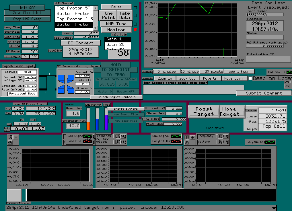Click the Save Chan List button
This screenshot has height=211, width=292.
click(27, 13)
